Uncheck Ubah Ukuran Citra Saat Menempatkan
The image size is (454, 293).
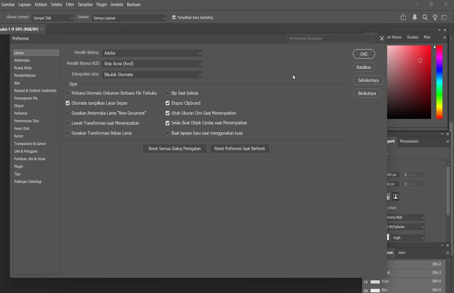(x=167, y=113)
